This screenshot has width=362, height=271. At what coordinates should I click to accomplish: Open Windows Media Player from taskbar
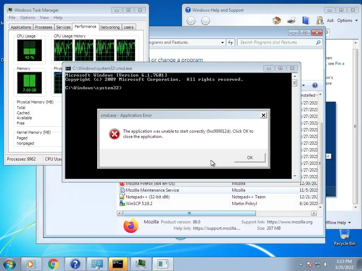[x=31, y=264]
